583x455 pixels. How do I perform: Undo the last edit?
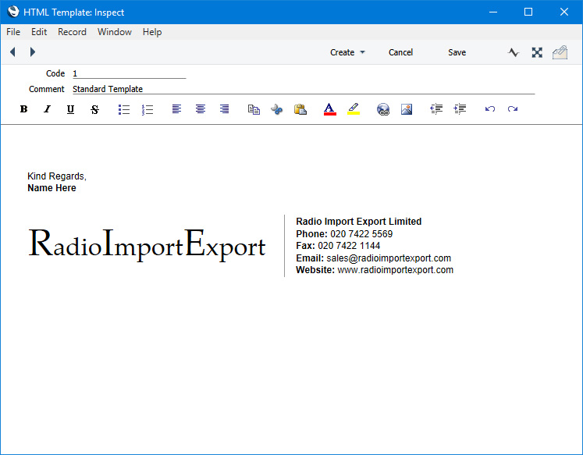tap(489, 109)
